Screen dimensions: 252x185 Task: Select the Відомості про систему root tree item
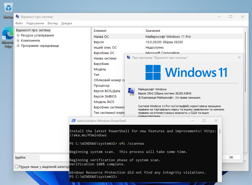[x=33, y=30]
